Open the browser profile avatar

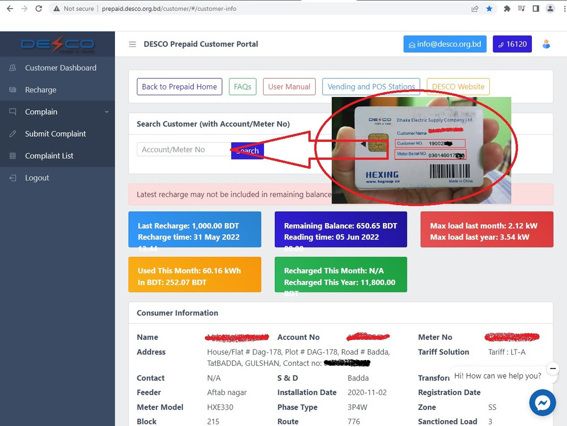[550, 9]
